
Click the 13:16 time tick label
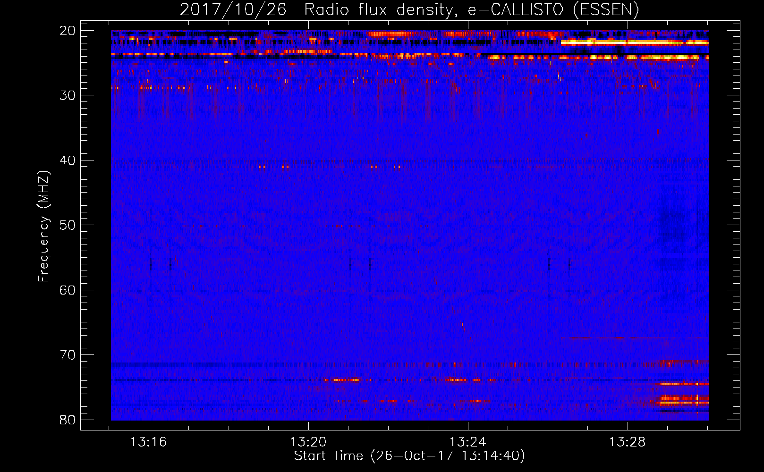(x=149, y=442)
